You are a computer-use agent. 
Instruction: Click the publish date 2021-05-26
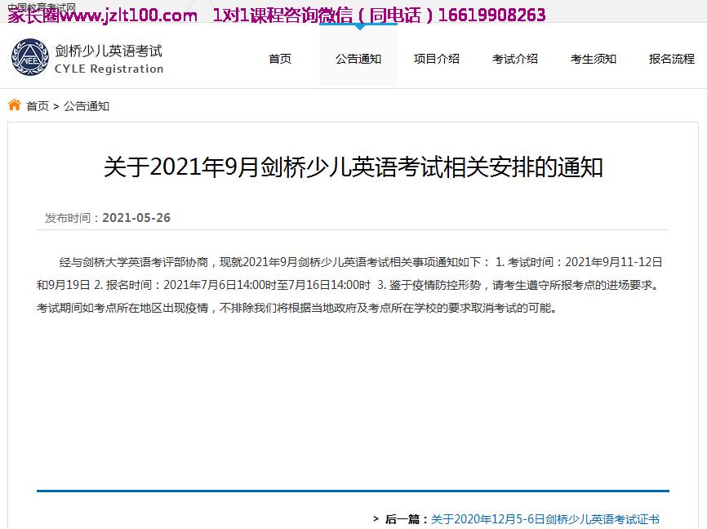tap(136, 218)
